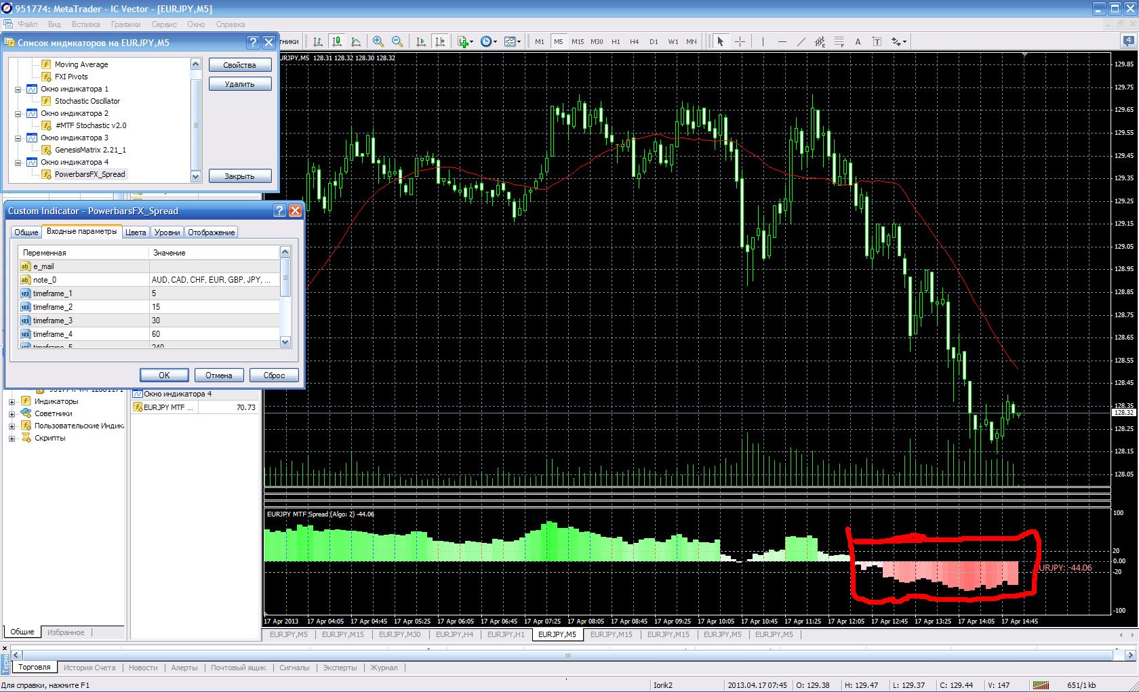
Task: Collapse Окно индикатора 1 node
Action: coord(18,89)
